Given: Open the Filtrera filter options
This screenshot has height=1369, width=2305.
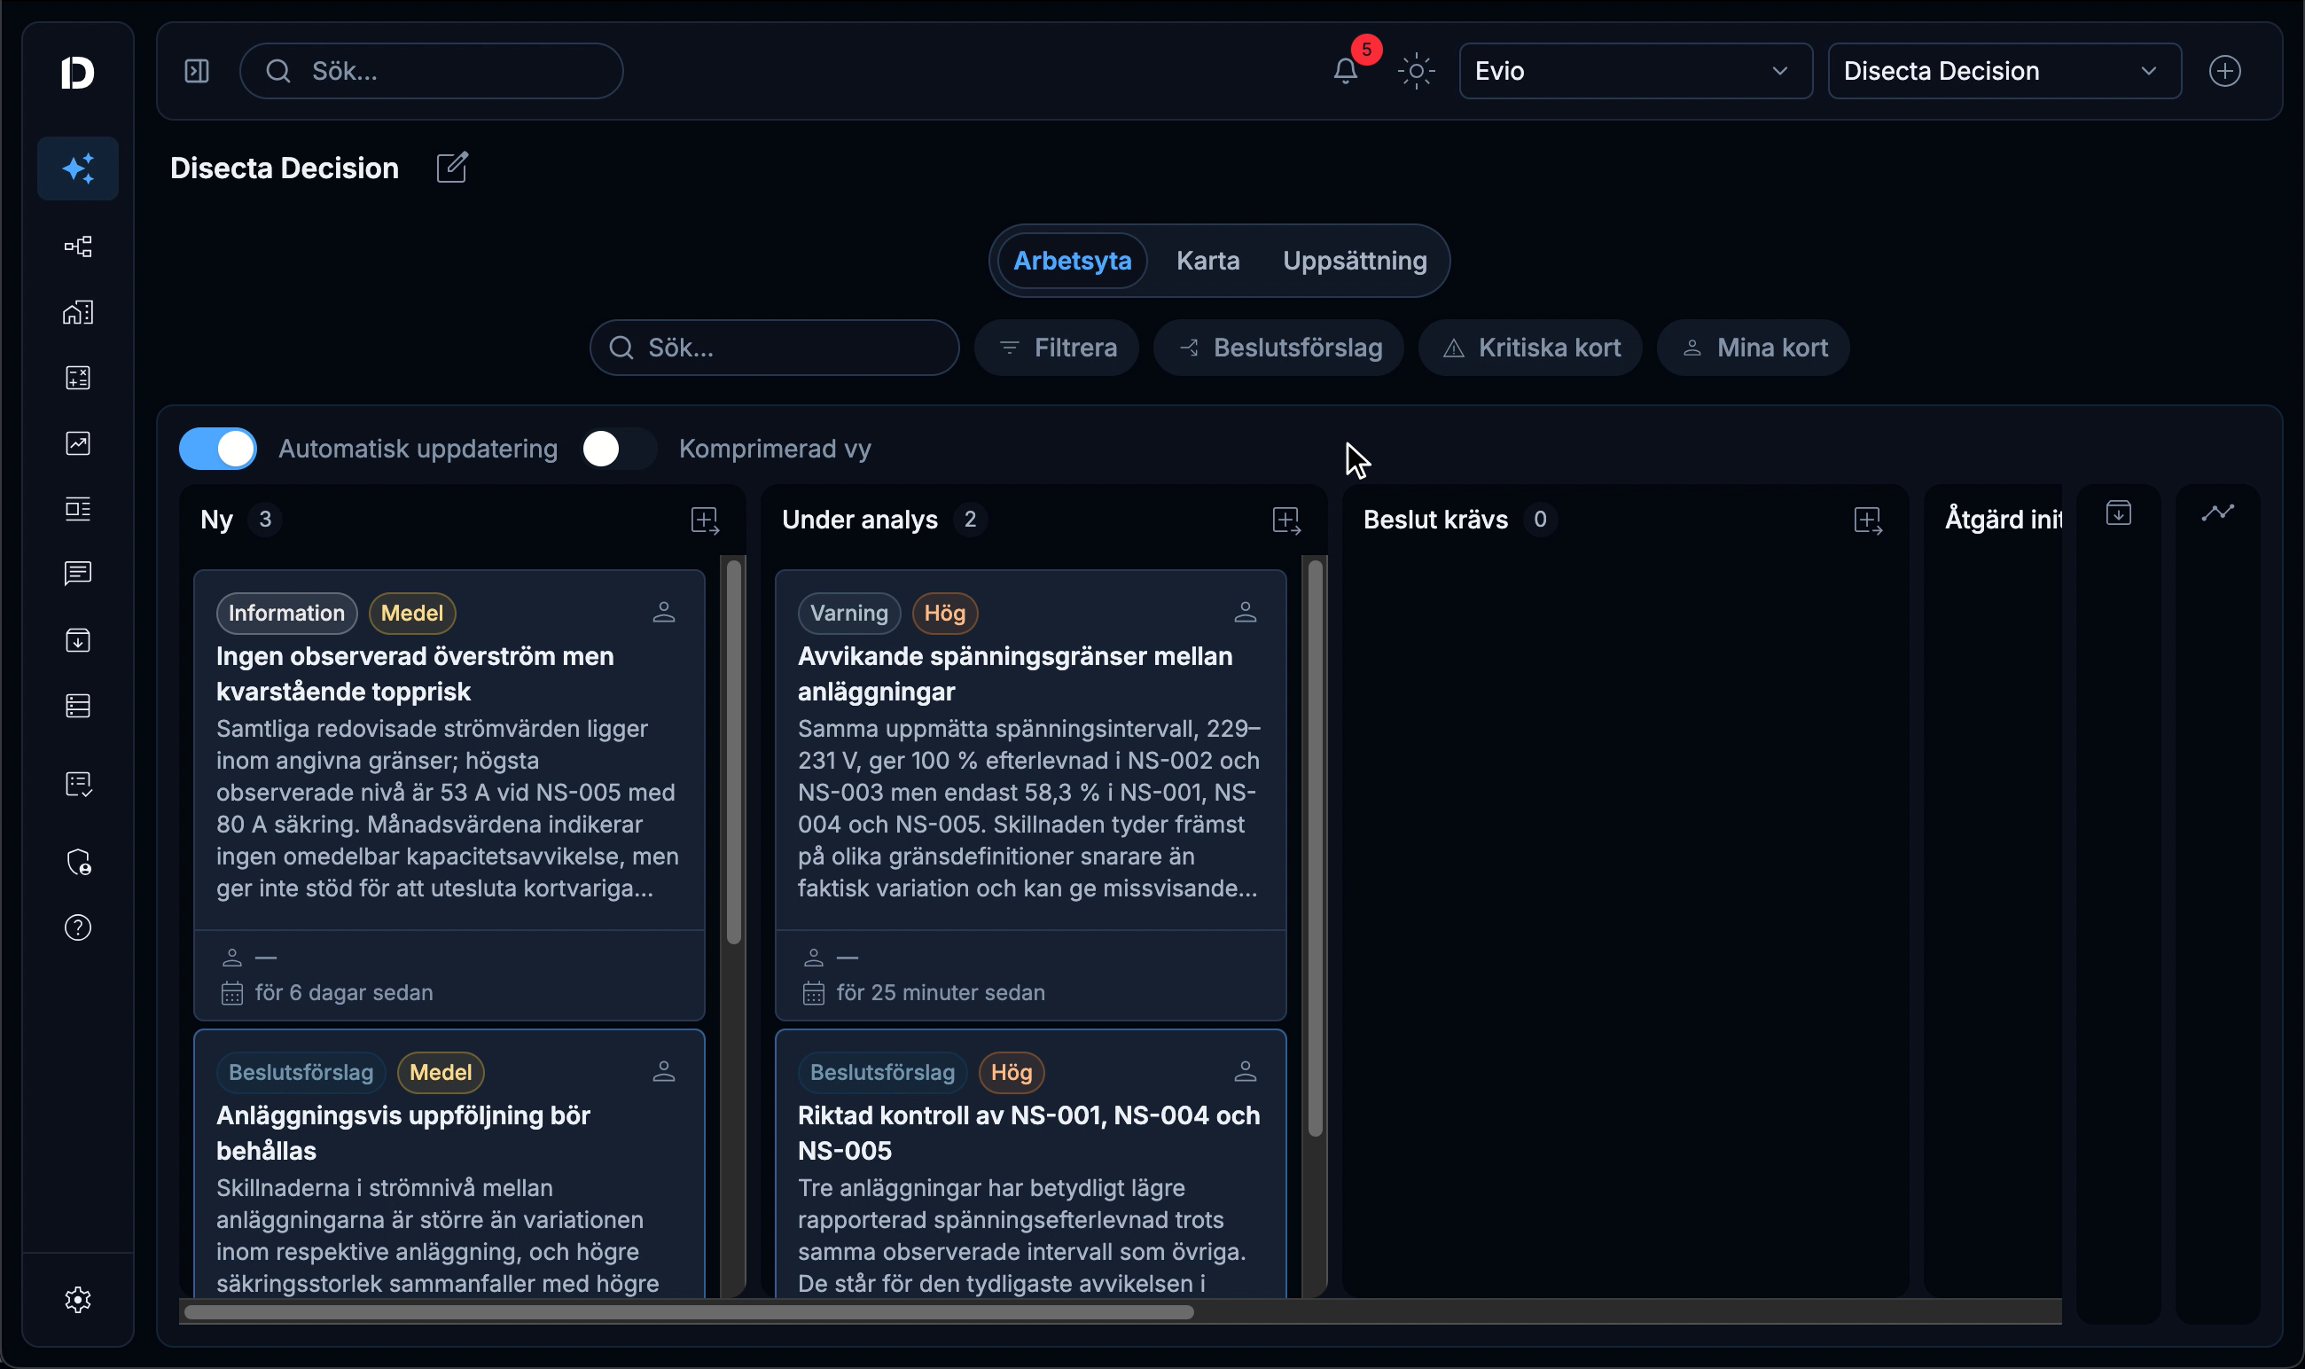Looking at the screenshot, I should click(x=1057, y=348).
